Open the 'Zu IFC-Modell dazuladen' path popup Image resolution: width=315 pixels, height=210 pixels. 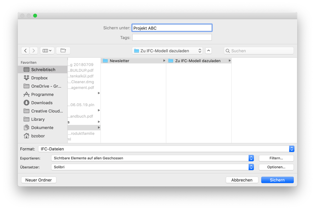pos(167,51)
